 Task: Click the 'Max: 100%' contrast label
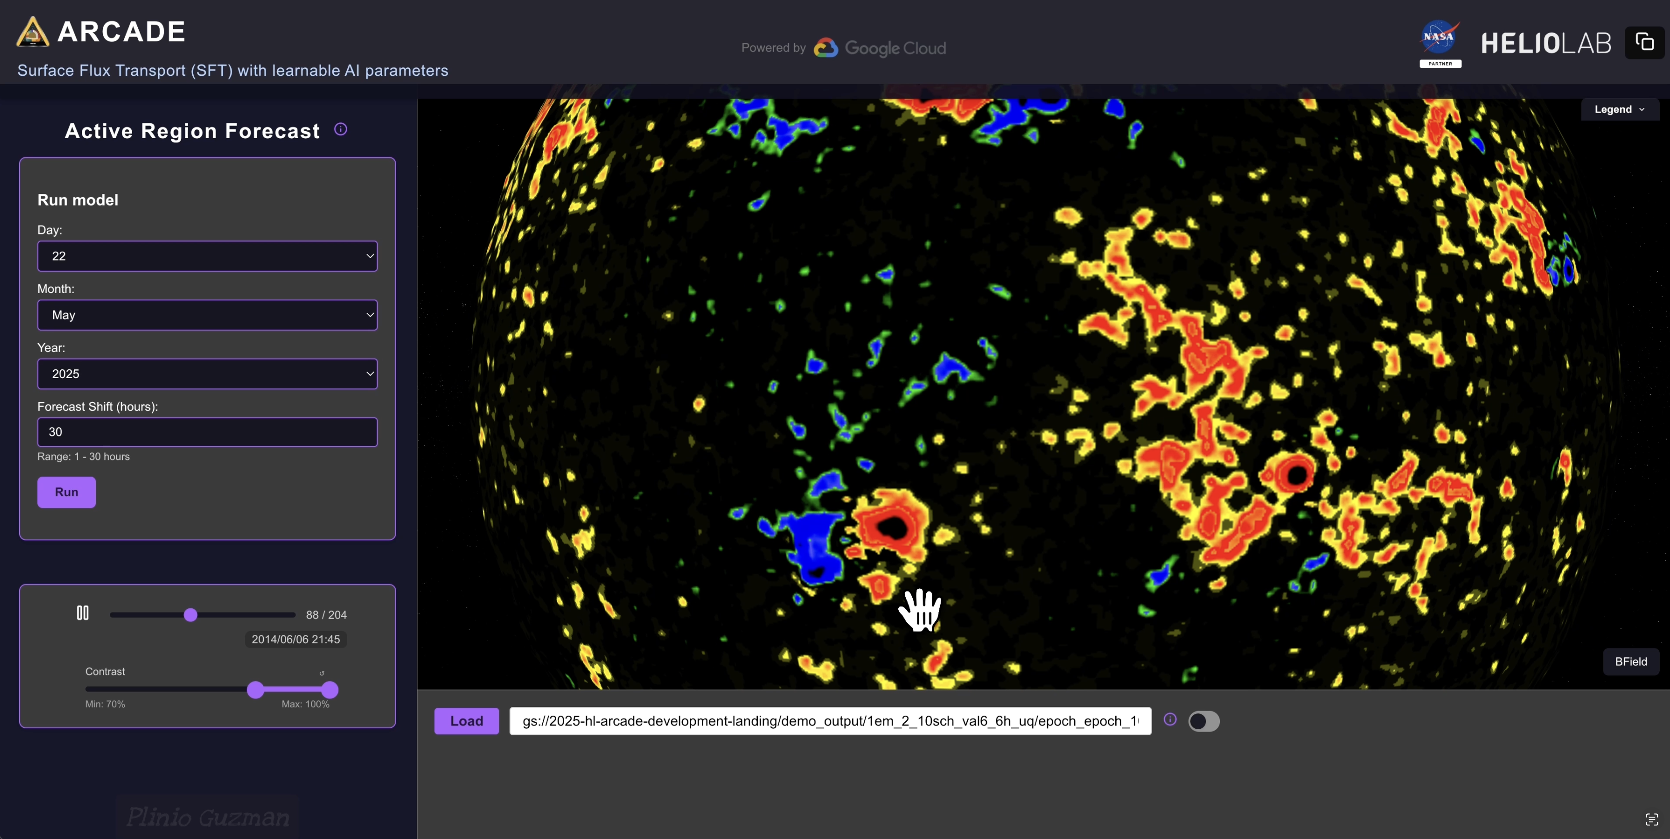tap(305, 704)
